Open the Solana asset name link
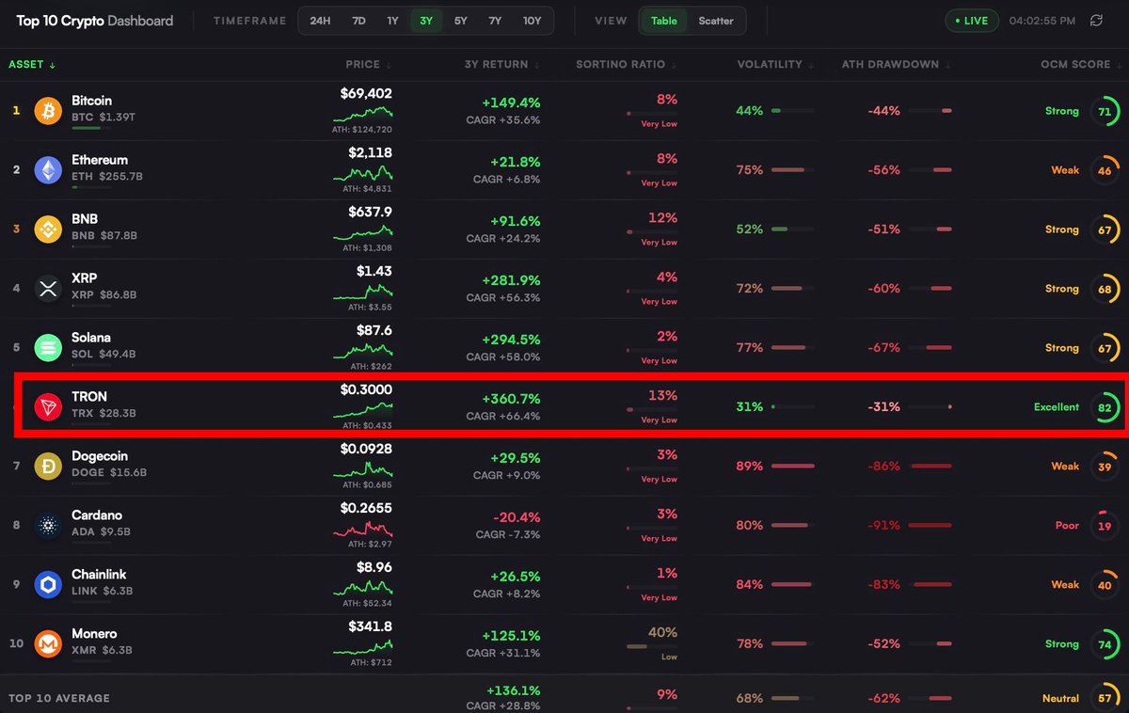The height and width of the screenshot is (713, 1129). coord(91,338)
